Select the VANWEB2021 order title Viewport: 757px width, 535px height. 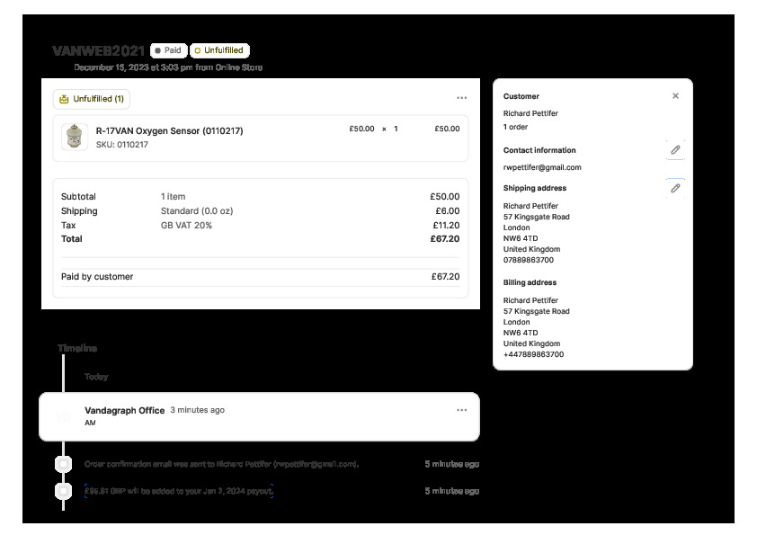98,50
